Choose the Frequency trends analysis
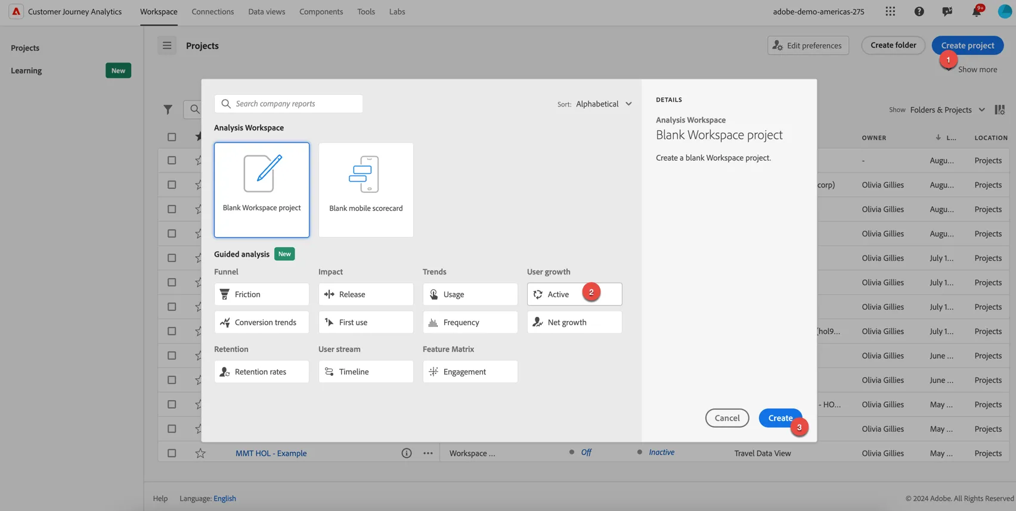 (x=470, y=322)
